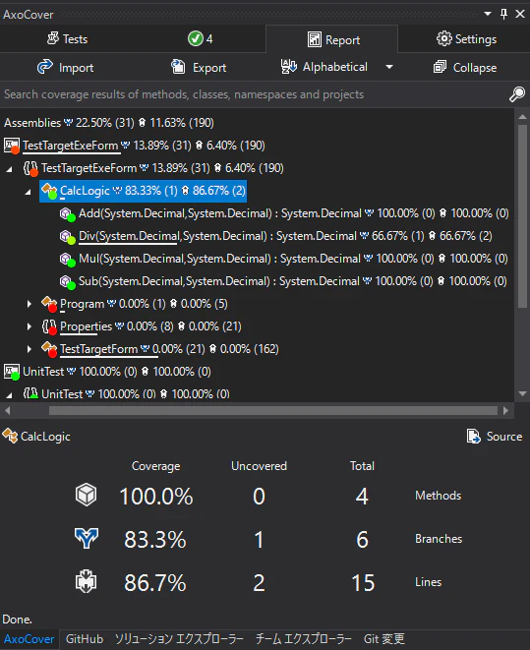Image resolution: width=530 pixels, height=650 pixels.
Task: Expand the TestTargetForm class node
Action: pyautogui.click(x=29, y=349)
